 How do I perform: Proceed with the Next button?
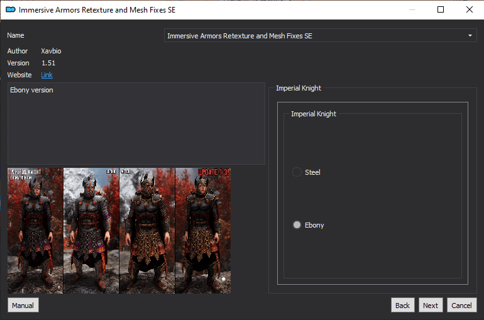coord(431,305)
